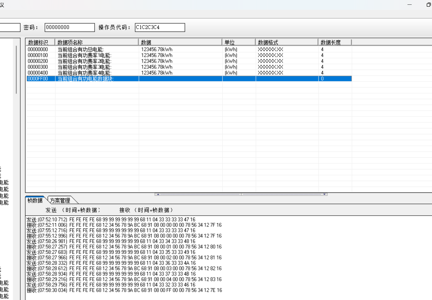This screenshot has width=432, height=300.
Task: Select the highlighted 0000FF00 row
Action: point(189,79)
